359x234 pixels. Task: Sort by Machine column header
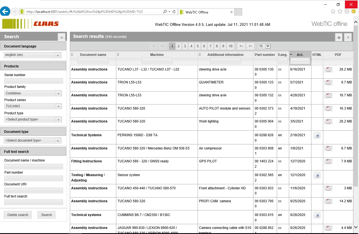point(157,55)
